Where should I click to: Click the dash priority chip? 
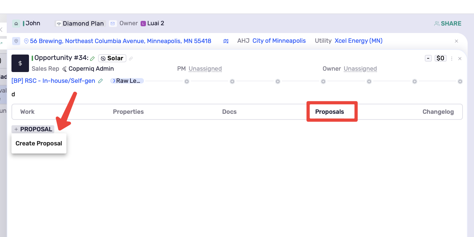[x=428, y=58]
